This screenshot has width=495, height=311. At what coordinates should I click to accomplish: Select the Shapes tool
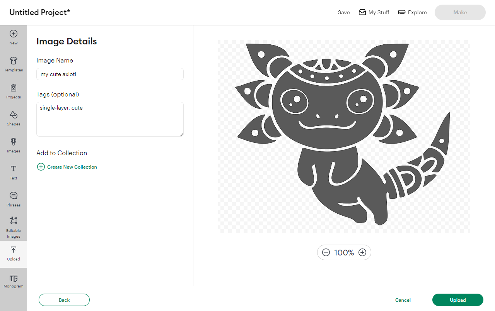[14, 118]
